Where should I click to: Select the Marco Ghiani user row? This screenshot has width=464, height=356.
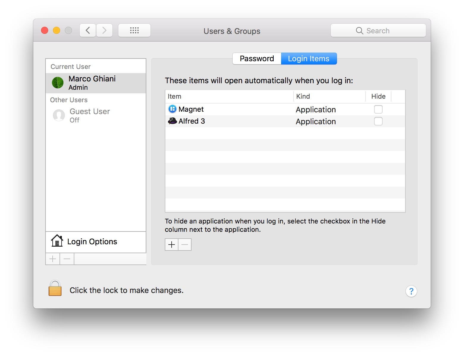(96, 83)
